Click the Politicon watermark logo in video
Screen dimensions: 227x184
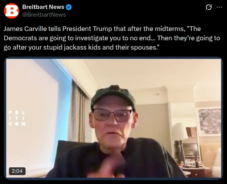[x=17, y=118]
